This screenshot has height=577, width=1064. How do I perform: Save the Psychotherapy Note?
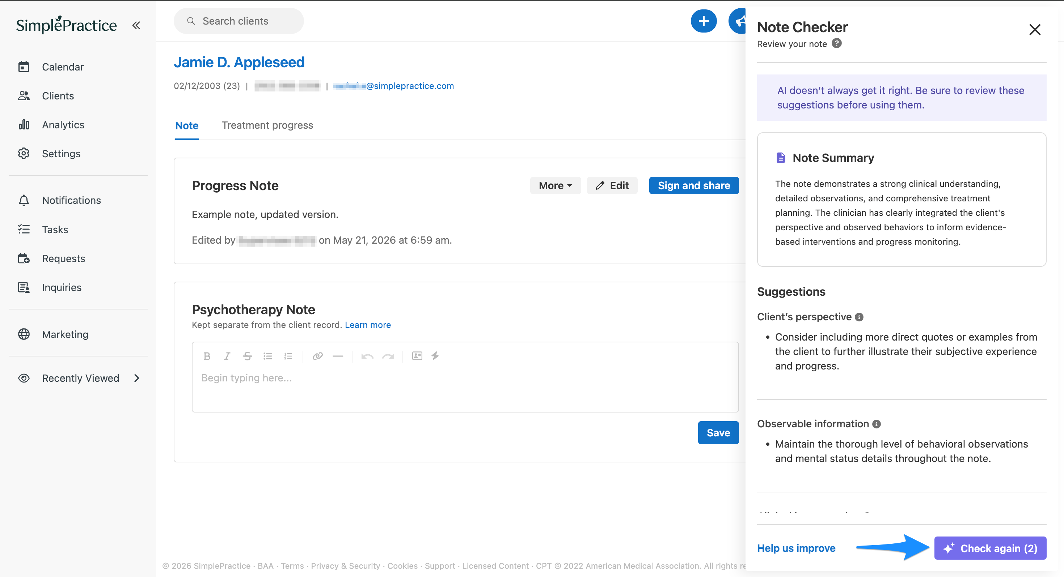tap(718, 432)
